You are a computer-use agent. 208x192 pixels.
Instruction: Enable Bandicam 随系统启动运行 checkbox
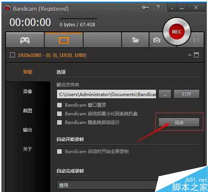[x=59, y=122]
